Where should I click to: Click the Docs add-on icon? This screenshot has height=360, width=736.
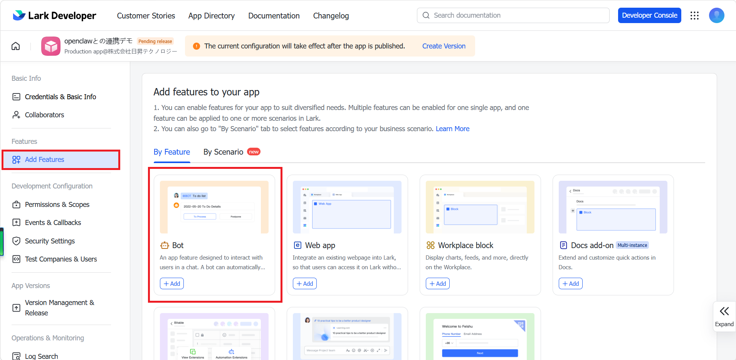[x=563, y=245]
